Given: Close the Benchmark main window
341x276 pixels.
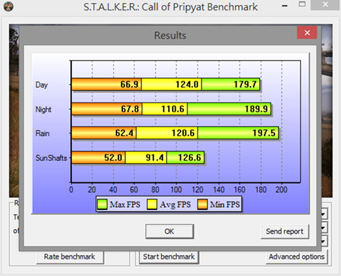Looking at the screenshot, I should [x=325, y=5].
